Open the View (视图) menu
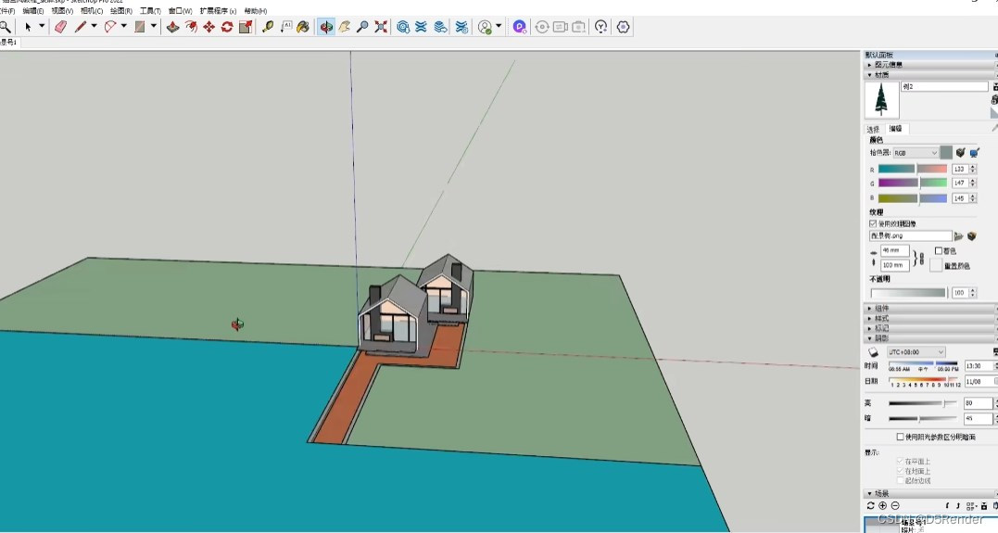Image resolution: width=998 pixels, height=533 pixels. tap(62, 11)
